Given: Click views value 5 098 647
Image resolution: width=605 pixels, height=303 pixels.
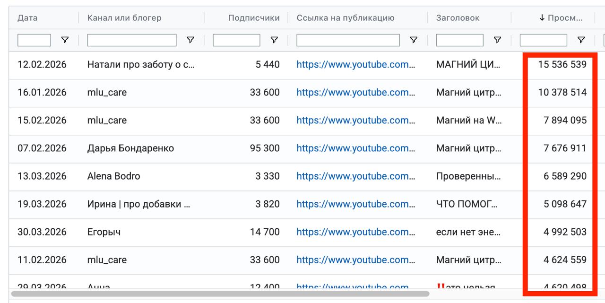Looking at the screenshot, I should tap(565, 204).
